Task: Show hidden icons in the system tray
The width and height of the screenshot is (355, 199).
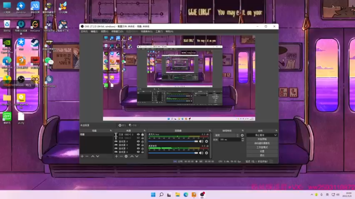Action: (x=312, y=195)
